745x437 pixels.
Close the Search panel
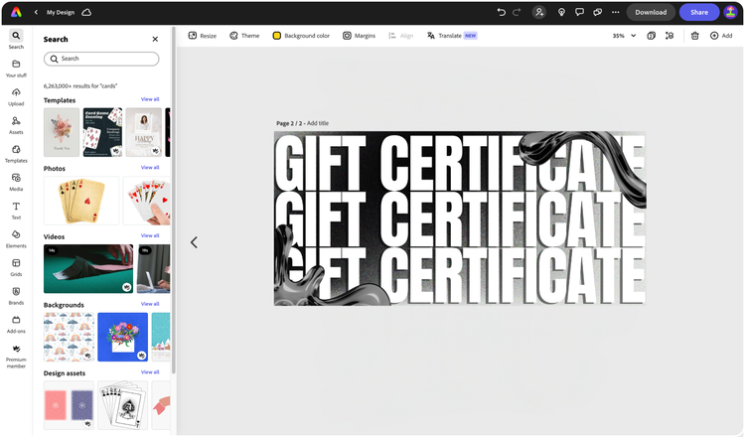pyautogui.click(x=155, y=40)
